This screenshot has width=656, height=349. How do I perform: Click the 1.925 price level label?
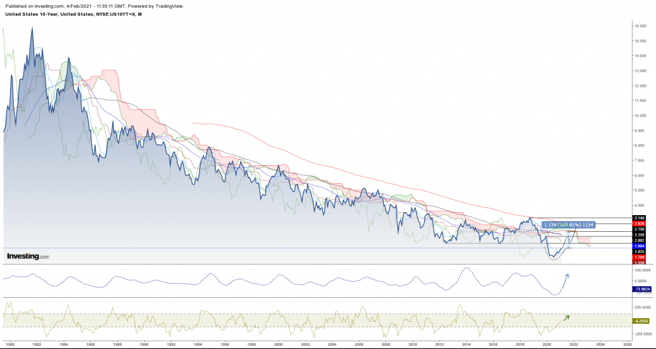tap(639, 252)
